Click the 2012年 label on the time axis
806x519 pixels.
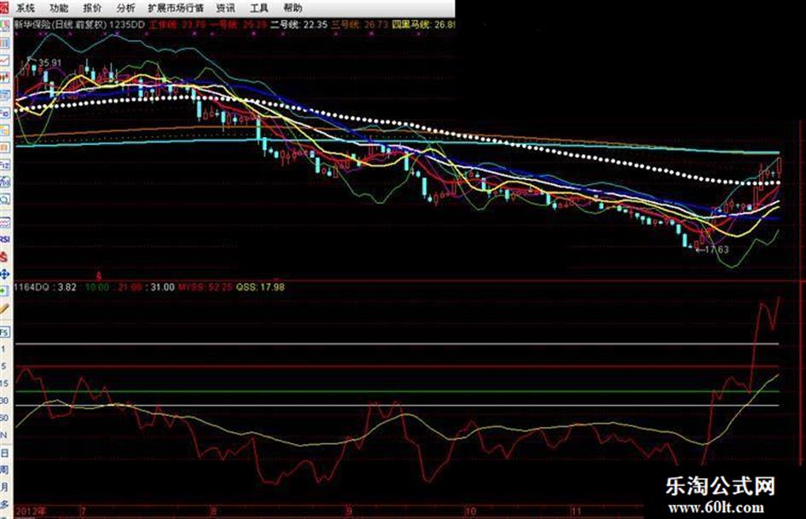coord(31,511)
